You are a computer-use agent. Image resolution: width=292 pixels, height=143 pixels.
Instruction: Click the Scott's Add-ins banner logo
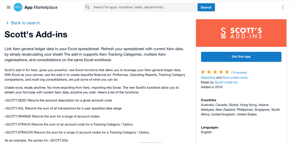pyautogui.click(x=241, y=33)
